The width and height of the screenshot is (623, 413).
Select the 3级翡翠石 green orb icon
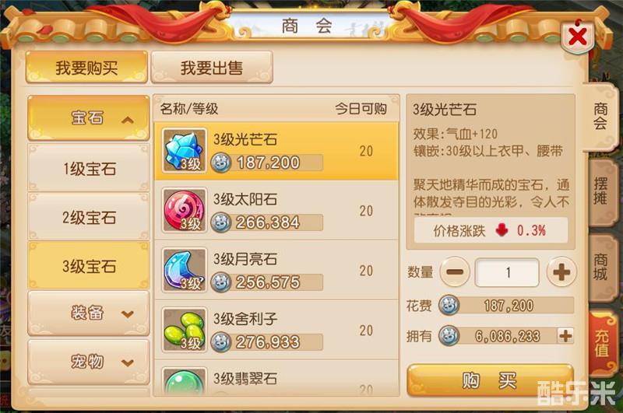click(x=185, y=382)
